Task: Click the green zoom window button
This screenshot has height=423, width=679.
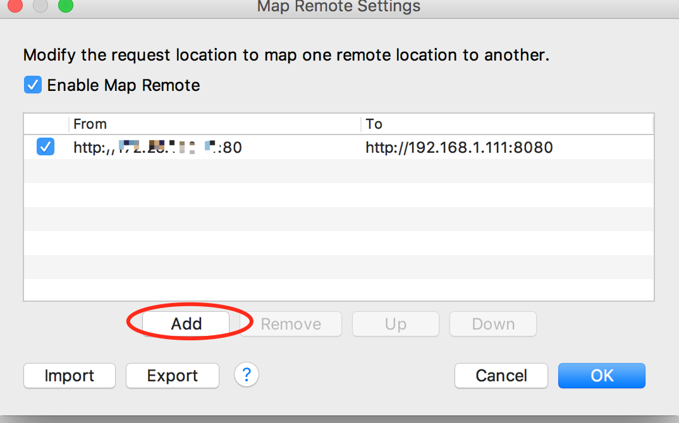Action: (x=65, y=6)
